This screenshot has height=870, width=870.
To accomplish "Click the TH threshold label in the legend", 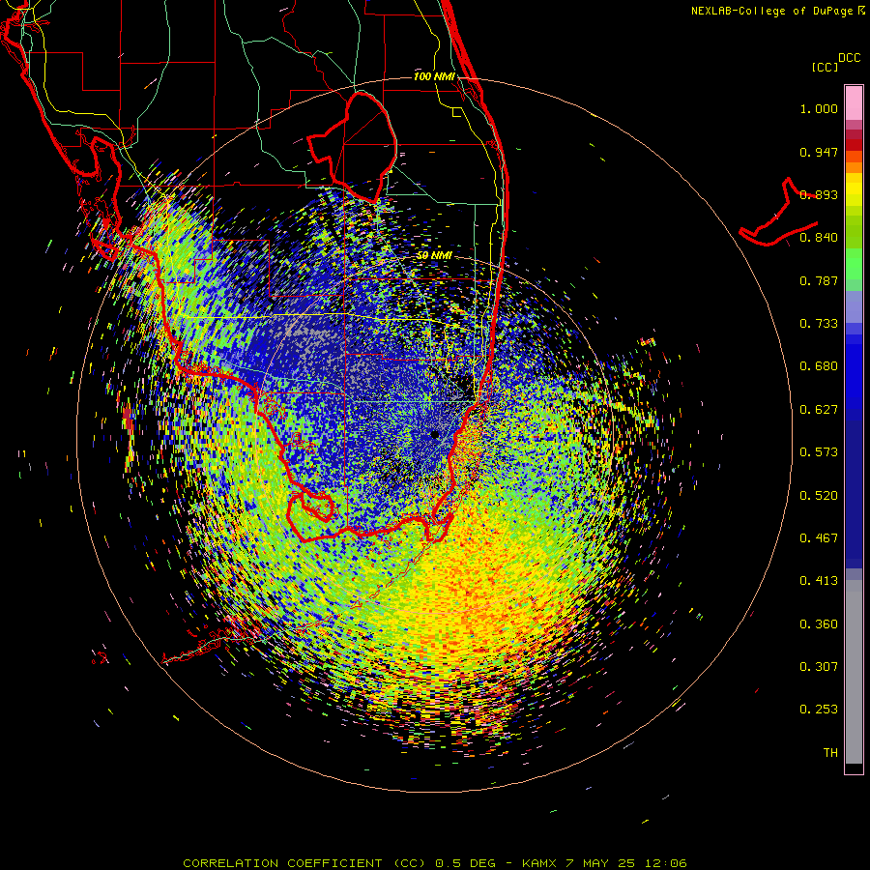I will [830, 753].
